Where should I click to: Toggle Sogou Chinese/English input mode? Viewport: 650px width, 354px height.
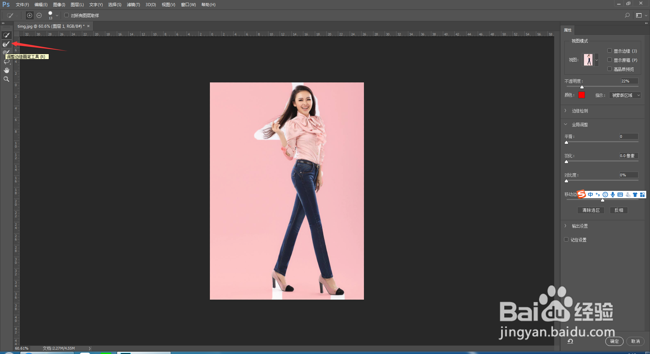pos(590,195)
